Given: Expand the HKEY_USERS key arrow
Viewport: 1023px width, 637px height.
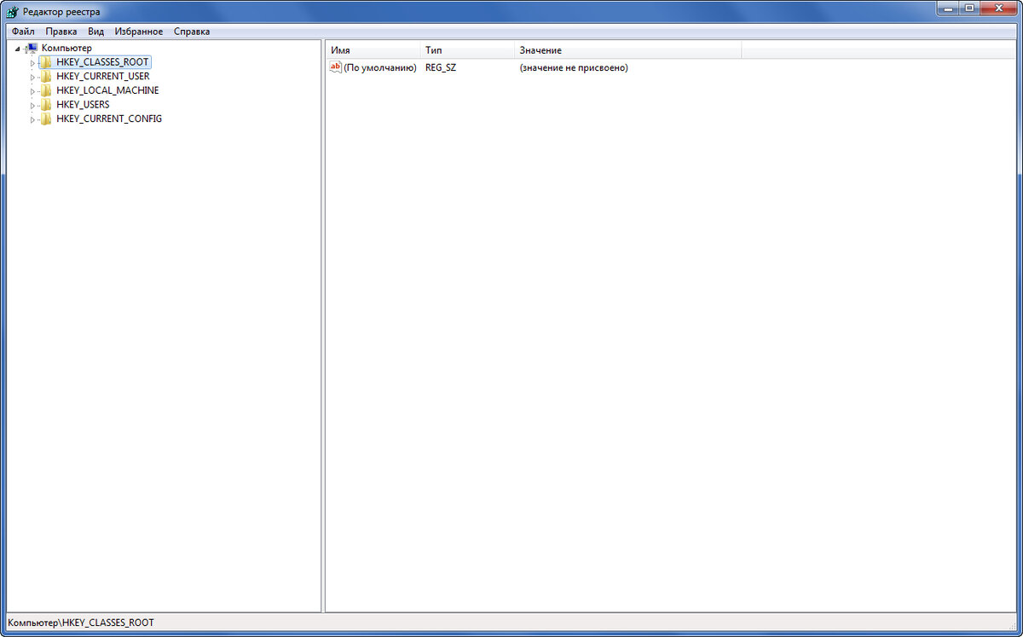Looking at the screenshot, I should tap(33, 105).
